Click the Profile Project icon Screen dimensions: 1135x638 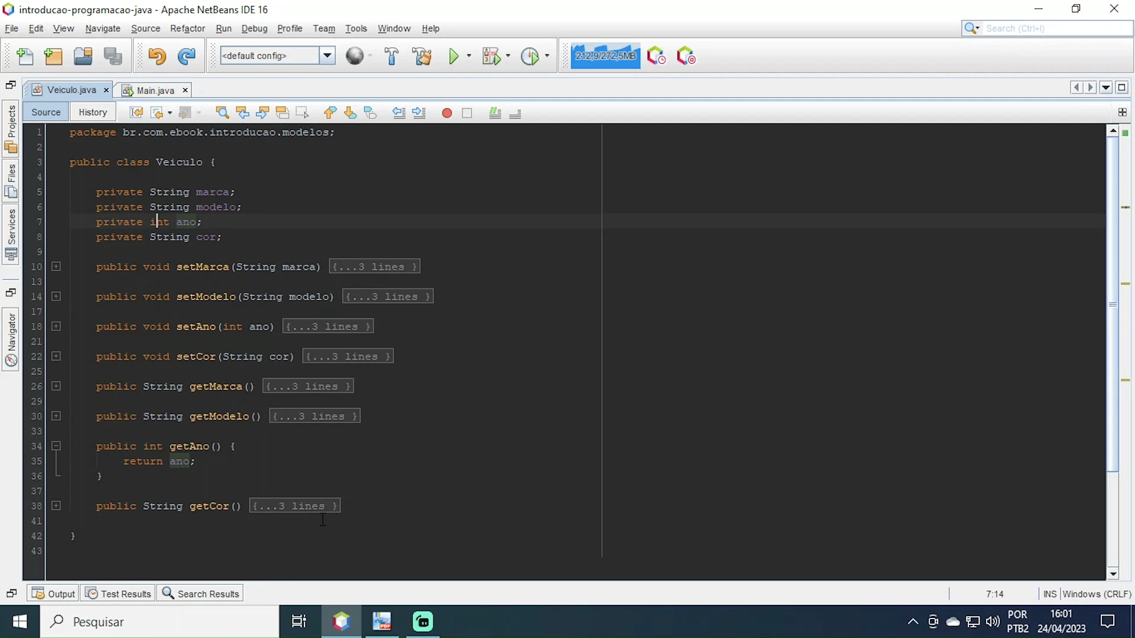click(x=530, y=56)
